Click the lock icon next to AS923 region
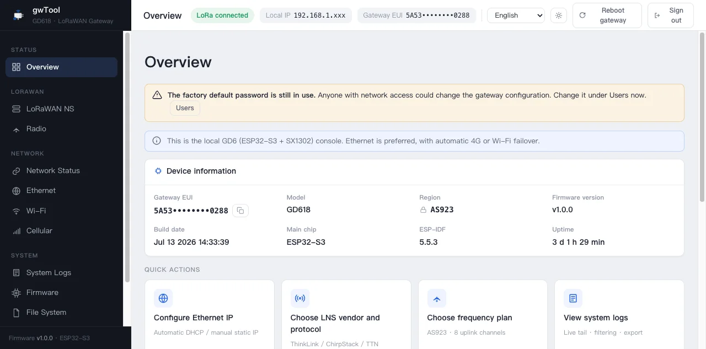The height and width of the screenshot is (349, 706). click(x=423, y=210)
